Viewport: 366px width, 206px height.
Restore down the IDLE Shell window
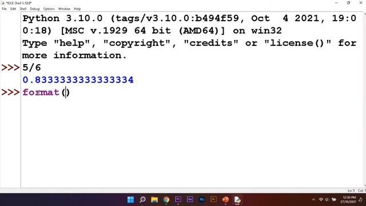[x=348, y=3]
